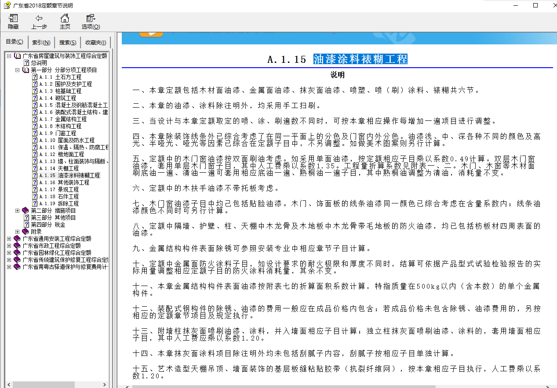Screen dimensions: 557x388
Task: Open the 主页 home icon
Action: [65, 18]
